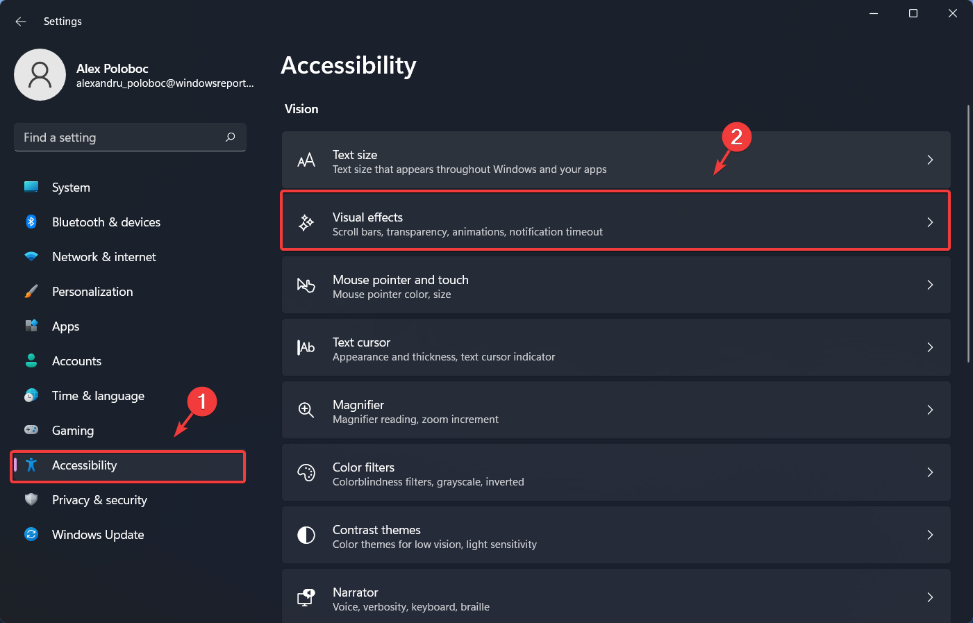
Task: Select the Accessibility icon in the sidebar
Action: (31, 465)
